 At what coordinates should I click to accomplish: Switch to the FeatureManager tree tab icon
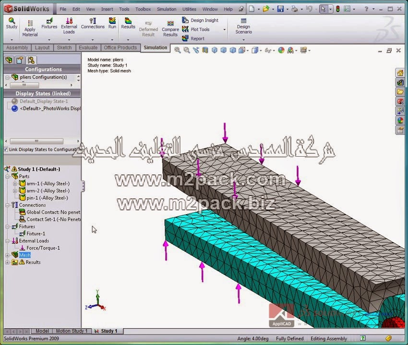(x=9, y=60)
